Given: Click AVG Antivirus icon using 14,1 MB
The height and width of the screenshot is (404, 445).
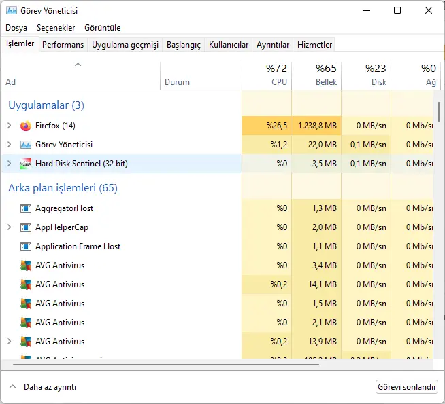Looking at the screenshot, I should pyautogui.click(x=26, y=284).
